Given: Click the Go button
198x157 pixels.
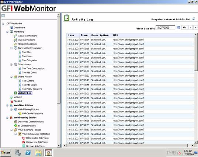Looking at the screenshot, I should (184, 27).
